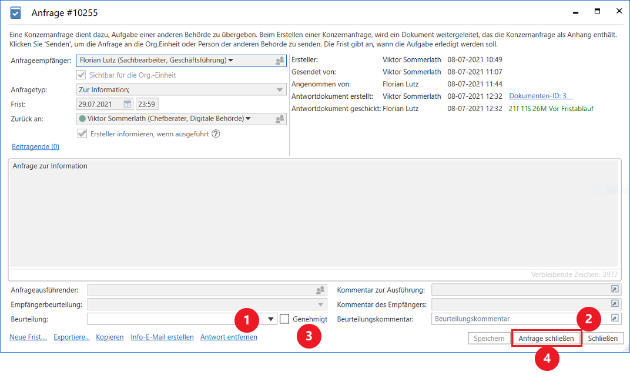This screenshot has width=630, height=385.
Task: Open the Beitragende (0) link
Action: click(x=35, y=147)
